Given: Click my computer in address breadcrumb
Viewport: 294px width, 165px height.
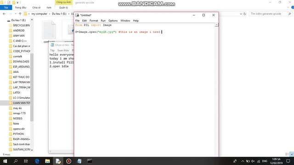Looking at the screenshot, I should 40,14.
